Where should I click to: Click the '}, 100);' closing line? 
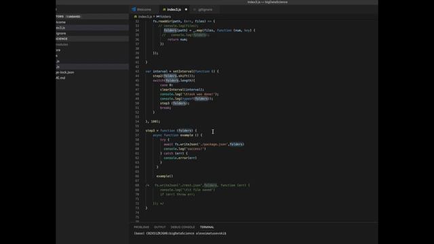pos(153,121)
